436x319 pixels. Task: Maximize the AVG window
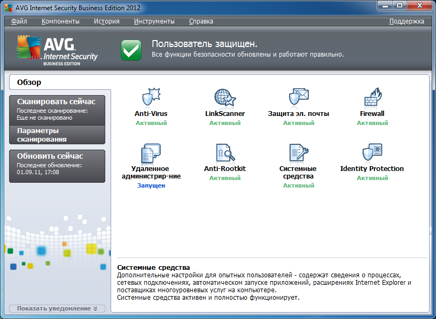400,6
